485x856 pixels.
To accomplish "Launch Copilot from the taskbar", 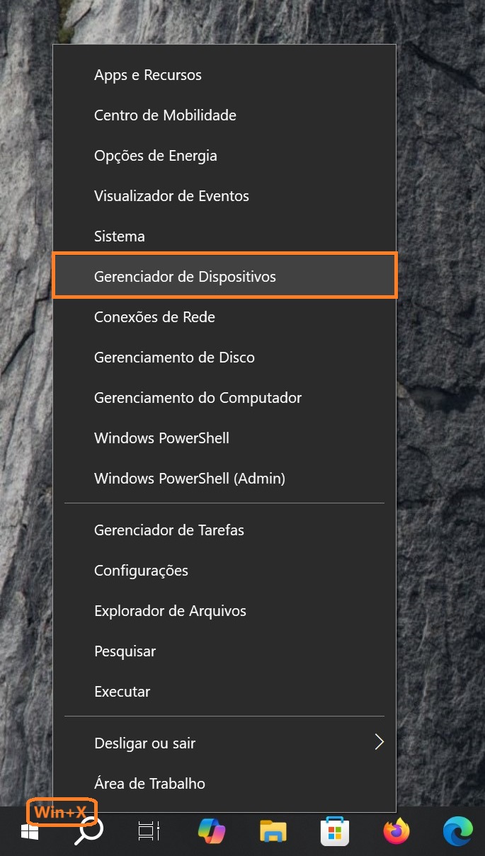I will coord(211,831).
